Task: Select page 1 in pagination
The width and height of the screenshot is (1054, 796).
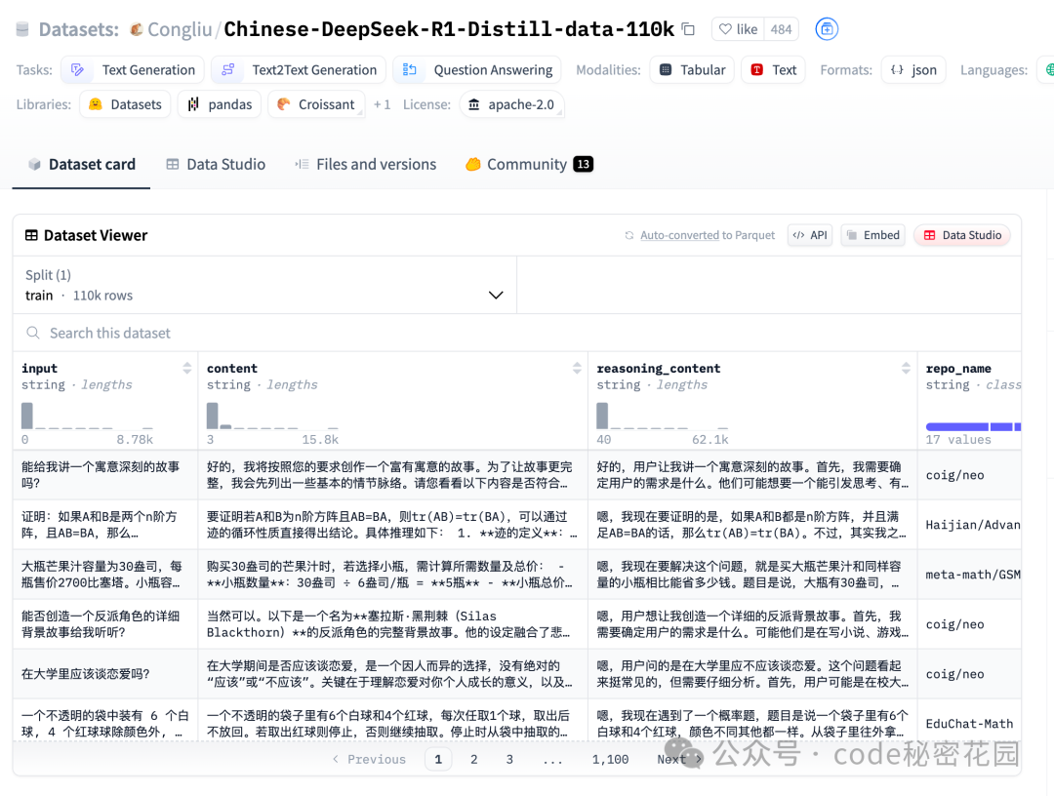Action: click(438, 759)
